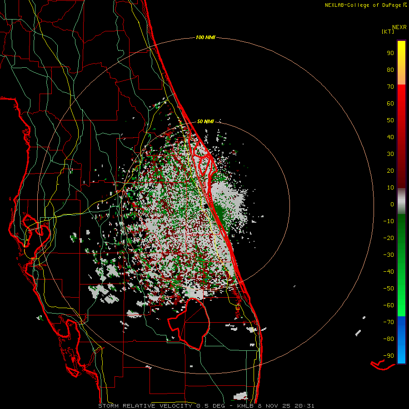This screenshot has height=409, width=409.
Task: Pick the yellow-orange segment of the velocity color bar
Action: click(x=401, y=63)
